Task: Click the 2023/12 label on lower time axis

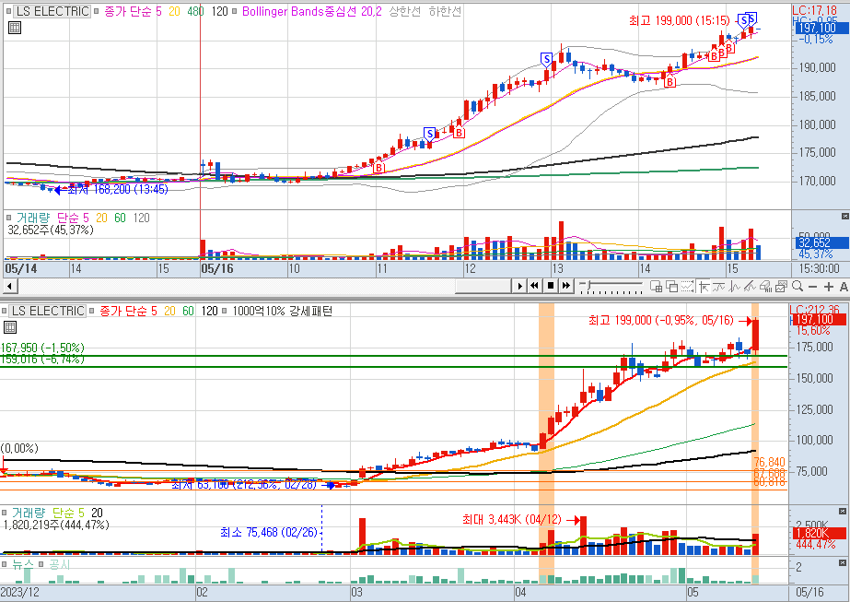Action: (19, 592)
